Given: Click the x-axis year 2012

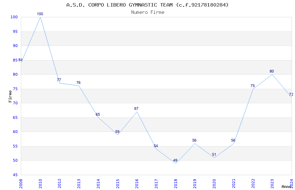Looking at the screenshot, I should pos(59,183).
